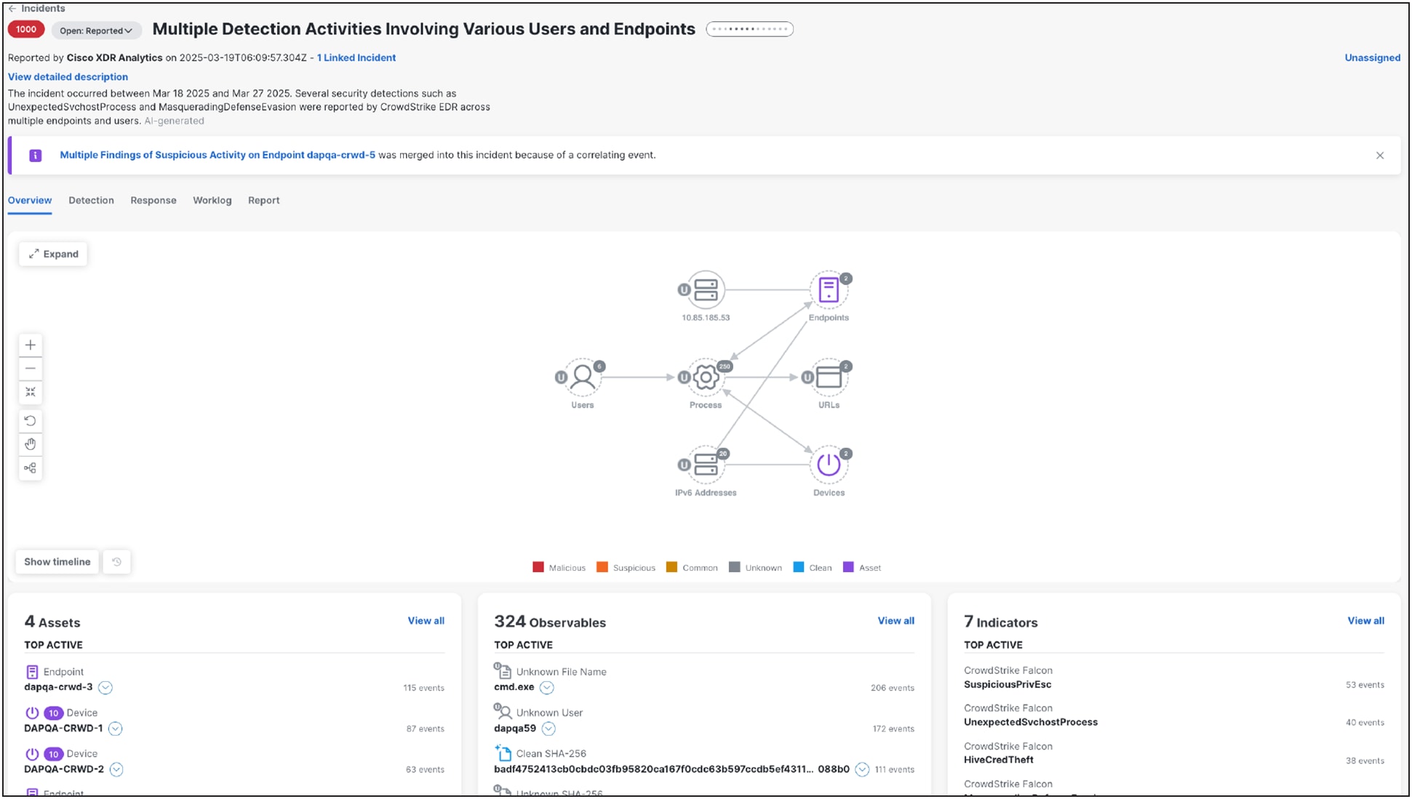
Task: Select the UnexpectedSvchostProcess indicator
Action: (x=1031, y=723)
